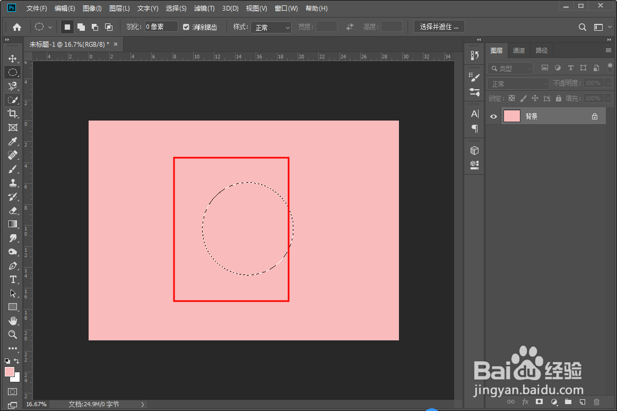Select the Elliptical Marquee tool
Image resolution: width=617 pixels, height=411 pixels.
[x=13, y=72]
